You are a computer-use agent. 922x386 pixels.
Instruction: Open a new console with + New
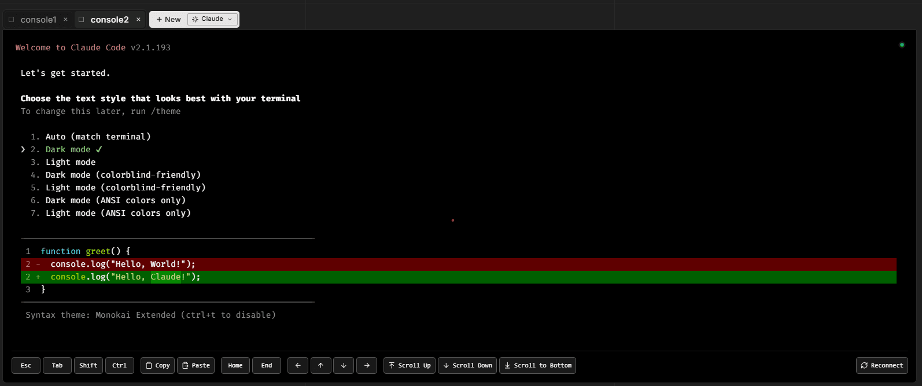pos(168,19)
